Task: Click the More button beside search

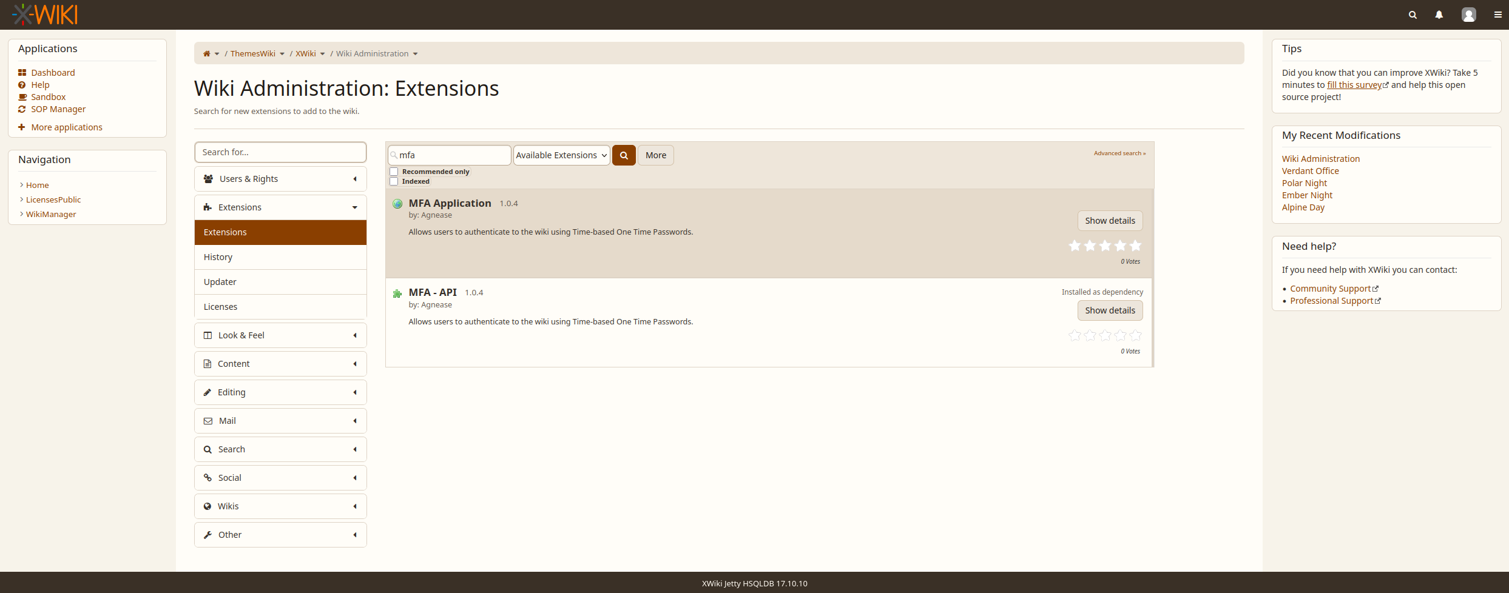Action: click(655, 155)
